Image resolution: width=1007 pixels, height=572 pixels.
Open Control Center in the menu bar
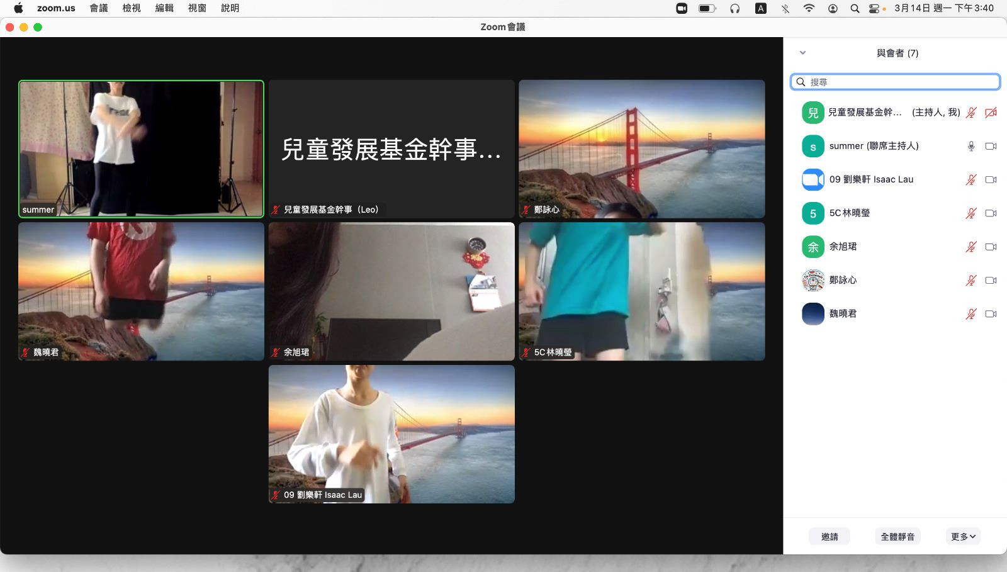pos(875,8)
